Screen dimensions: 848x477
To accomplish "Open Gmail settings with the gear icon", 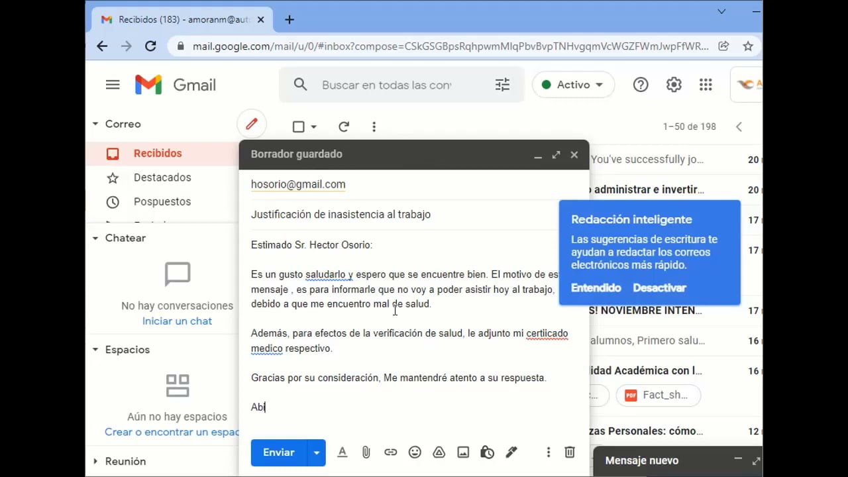I will [674, 84].
